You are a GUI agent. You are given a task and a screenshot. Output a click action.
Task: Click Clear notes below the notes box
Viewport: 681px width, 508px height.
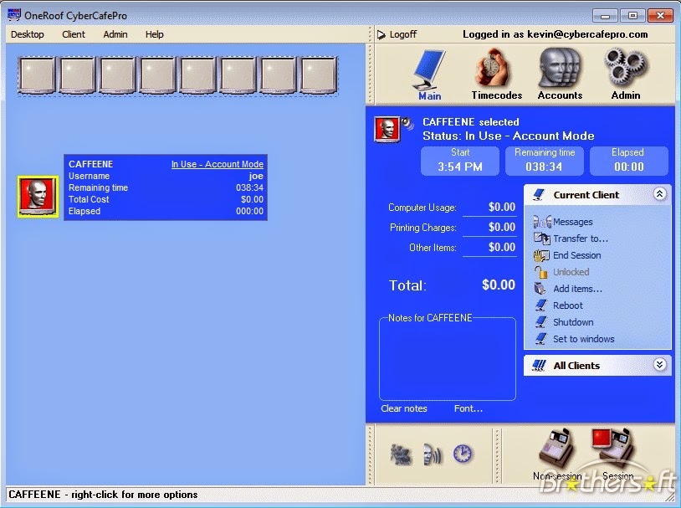point(403,408)
